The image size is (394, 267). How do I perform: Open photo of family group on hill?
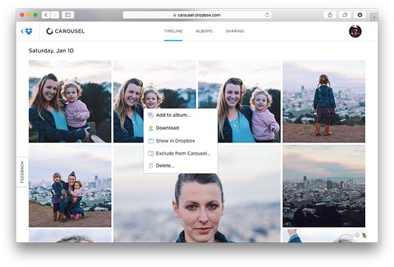click(x=70, y=186)
